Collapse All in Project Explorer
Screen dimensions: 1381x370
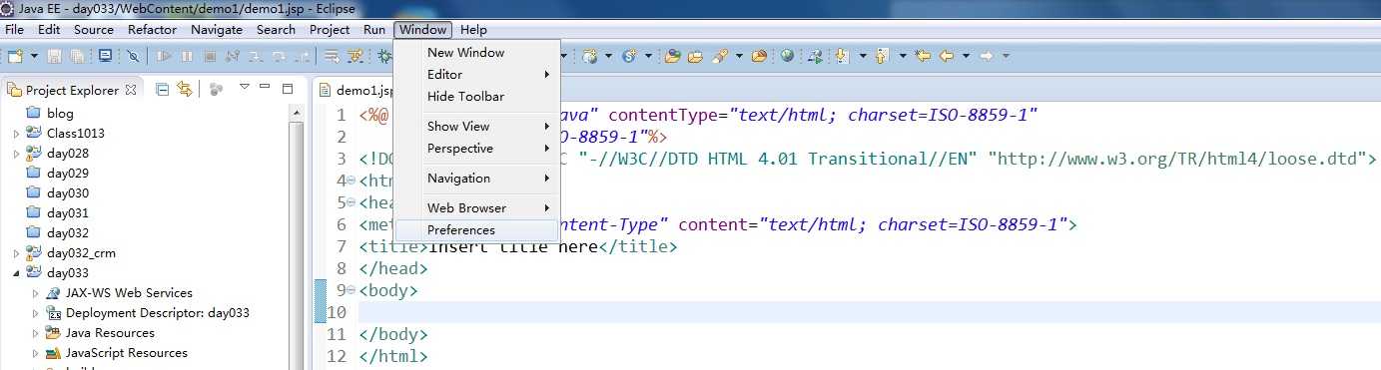tap(163, 90)
